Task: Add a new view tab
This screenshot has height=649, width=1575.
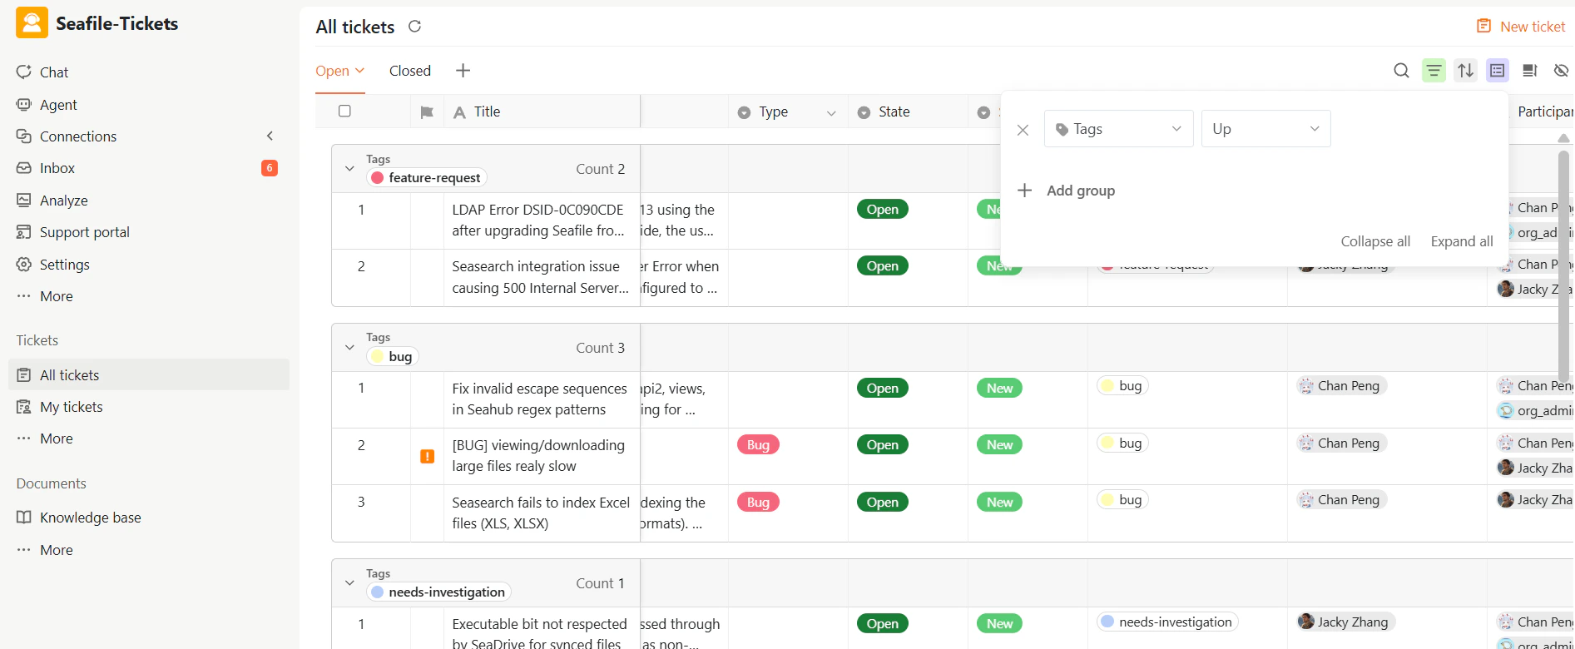Action: click(x=463, y=71)
